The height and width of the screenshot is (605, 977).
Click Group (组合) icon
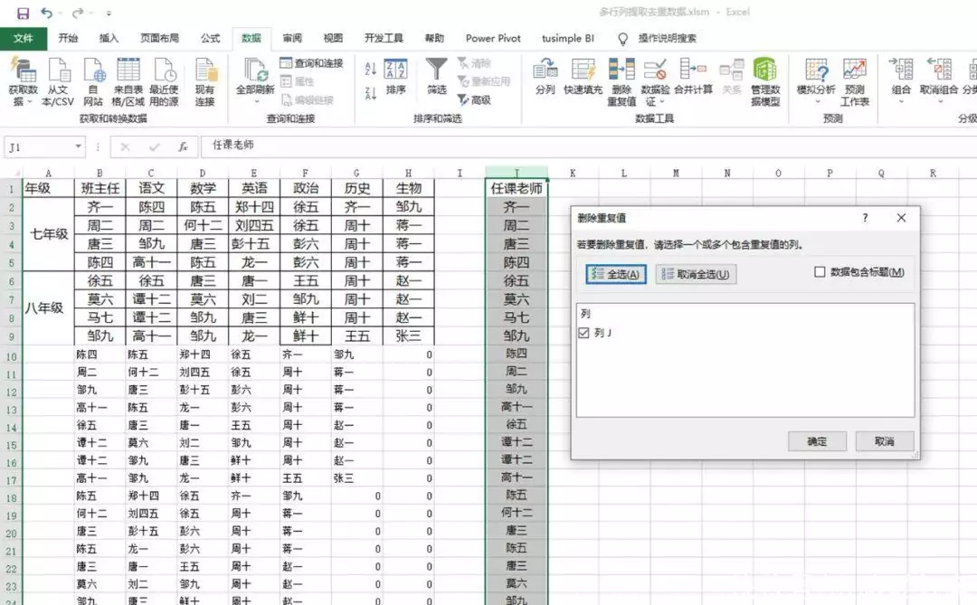pos(901,71)
